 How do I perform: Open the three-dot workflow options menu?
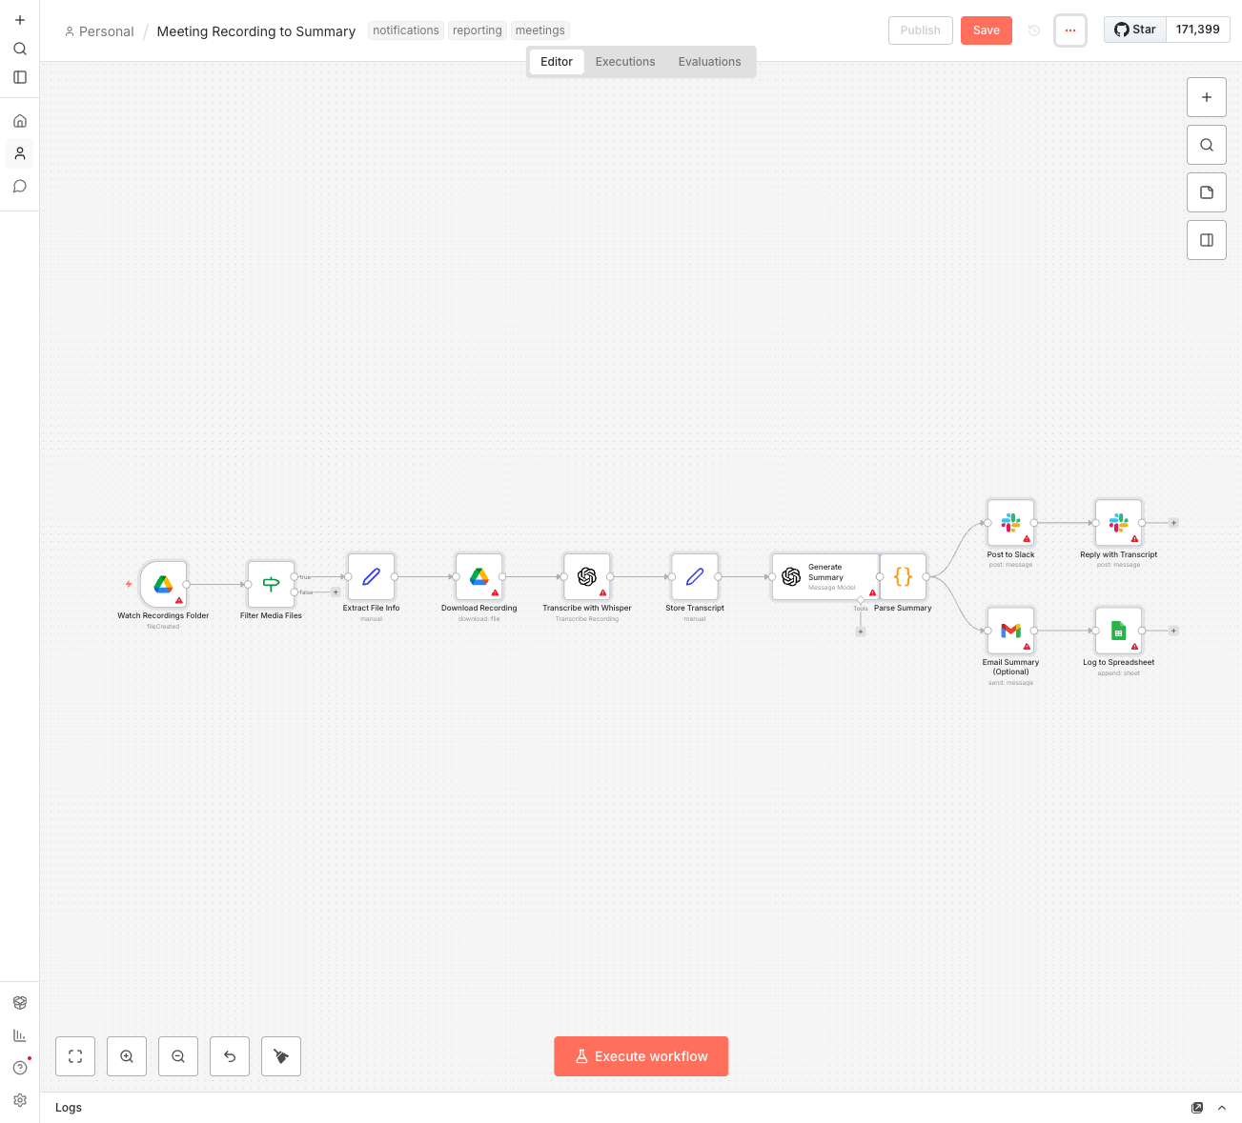[1070, 30]
